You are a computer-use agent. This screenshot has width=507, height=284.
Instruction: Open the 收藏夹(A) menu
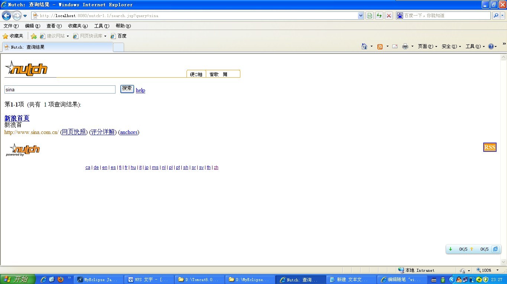pos(78,26)
